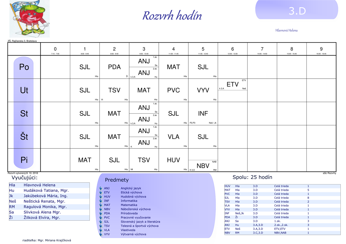Click the book icon beside HUV Hudobná výchova
The height and width of the screenshot is (244, 346).
[101, 197]
